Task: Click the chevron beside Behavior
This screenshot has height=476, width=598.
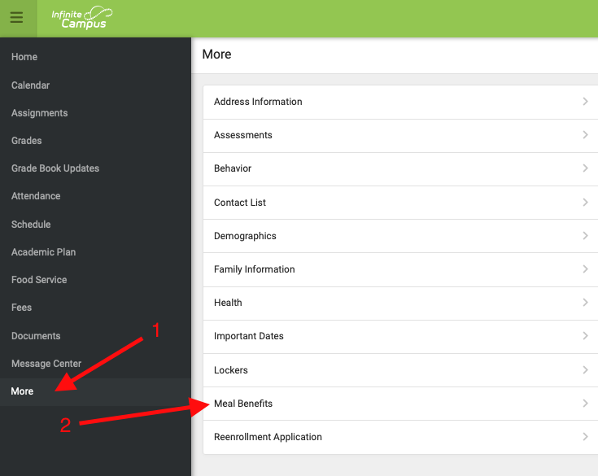Action: click(585, 168)
